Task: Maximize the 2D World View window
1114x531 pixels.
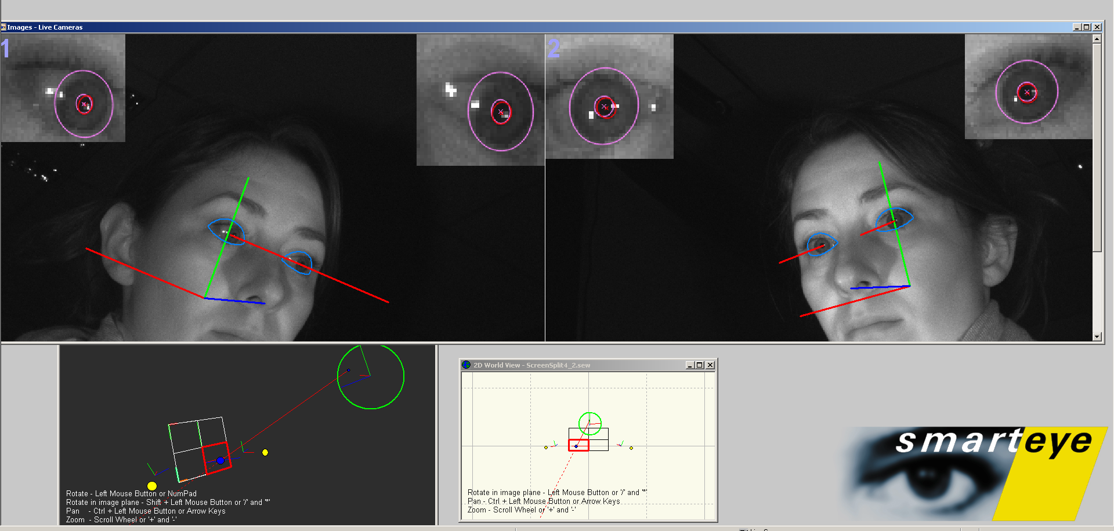Action: click(x=699, y=365)
